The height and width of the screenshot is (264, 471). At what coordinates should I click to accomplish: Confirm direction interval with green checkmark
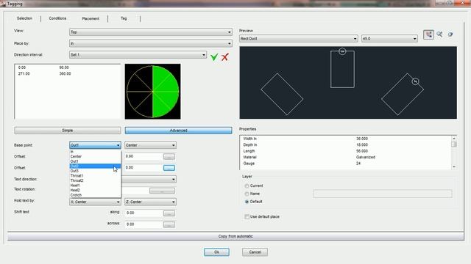pyautogui.click(x=214, y=57)
